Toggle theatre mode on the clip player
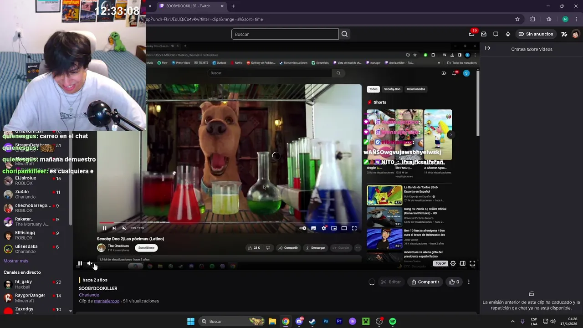 coord(463,263)
